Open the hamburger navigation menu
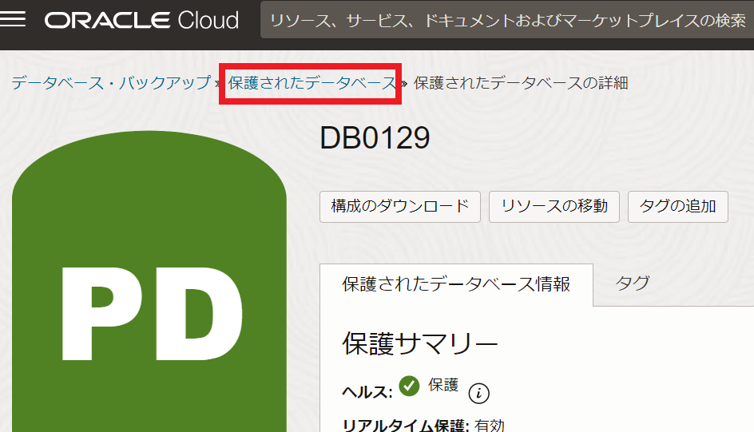 [x=14, y=20]
